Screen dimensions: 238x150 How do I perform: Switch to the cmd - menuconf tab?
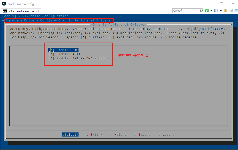[22, 11]
